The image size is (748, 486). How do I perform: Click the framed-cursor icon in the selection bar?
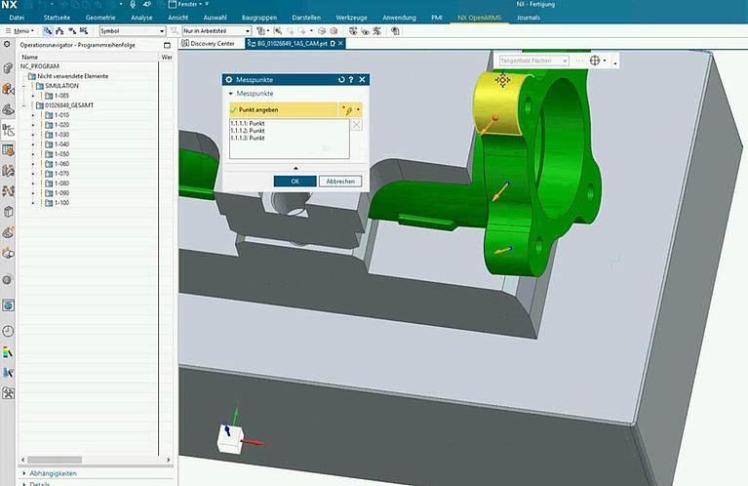(277, 31)
